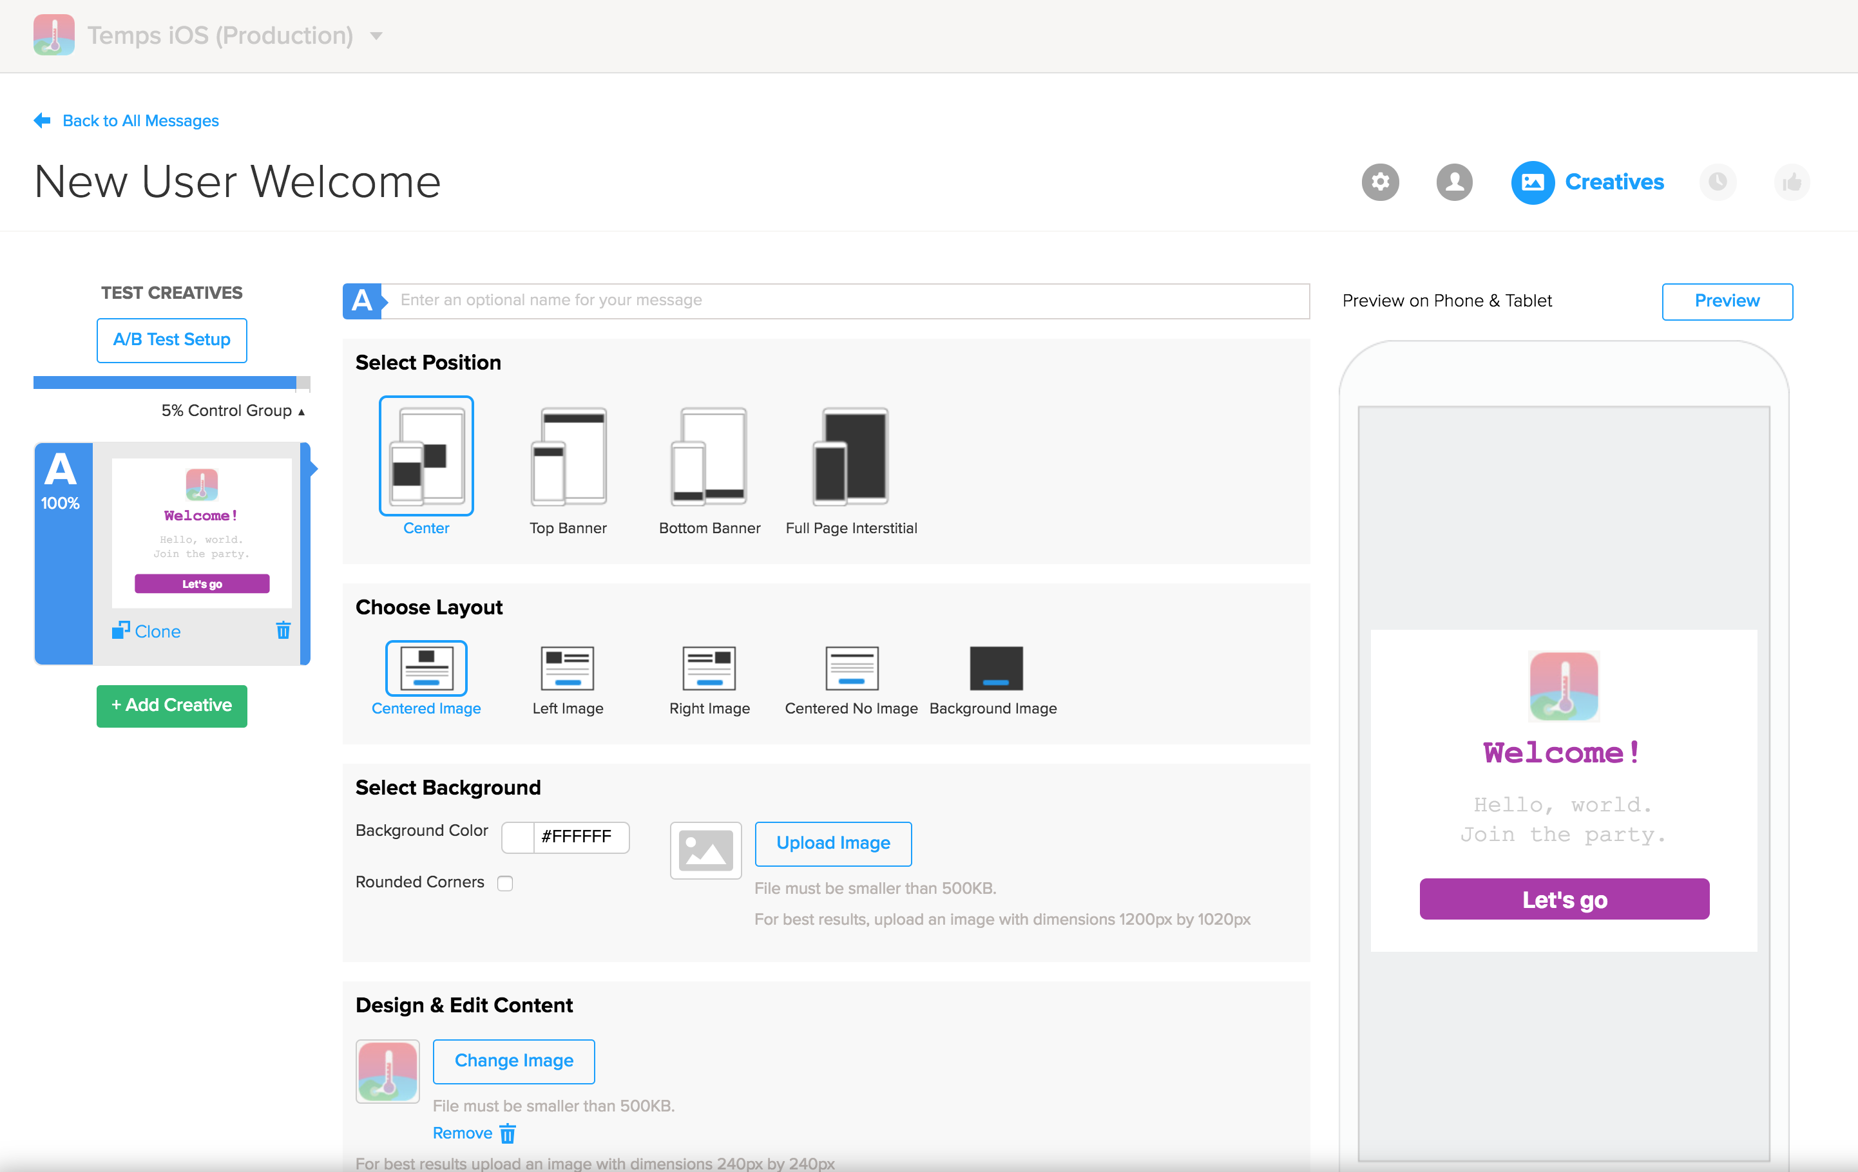Select the Centered No Image layout
The height and width of the screenshot is (1172, 1858).
tap(851, 668)
